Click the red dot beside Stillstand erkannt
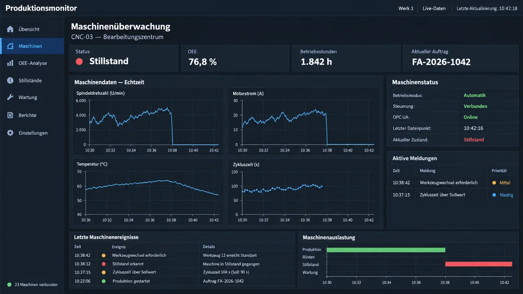The height and width of the screenshot is (294, 523). [104, 264]
